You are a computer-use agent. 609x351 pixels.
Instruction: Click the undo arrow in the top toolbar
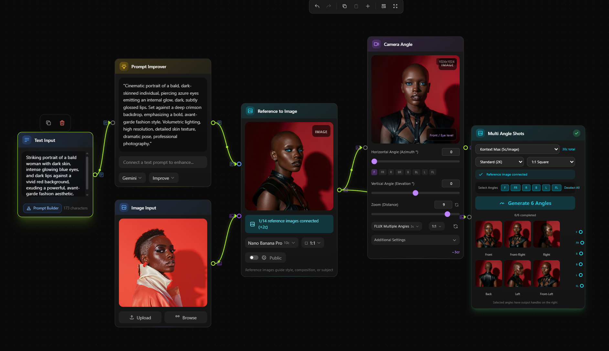click(x=317, y=6)
